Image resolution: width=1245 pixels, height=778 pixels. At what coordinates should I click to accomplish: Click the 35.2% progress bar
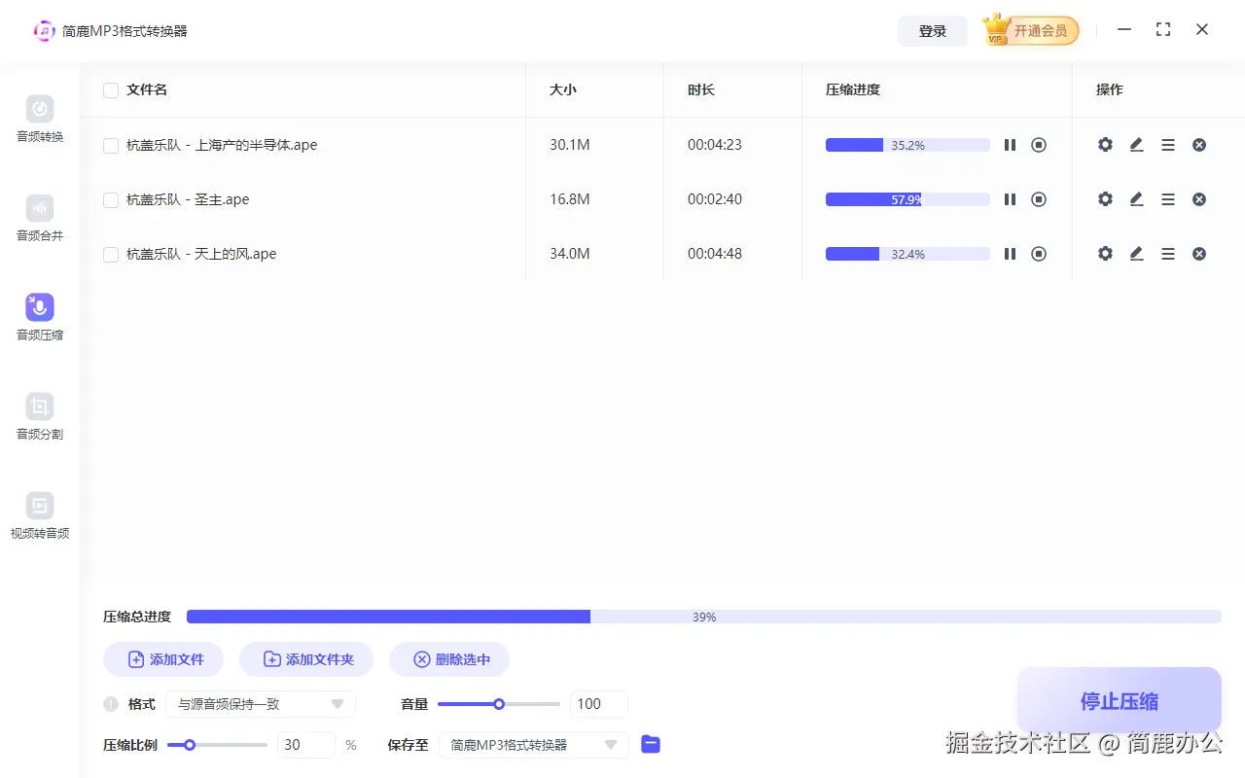(x=907, y=145)
